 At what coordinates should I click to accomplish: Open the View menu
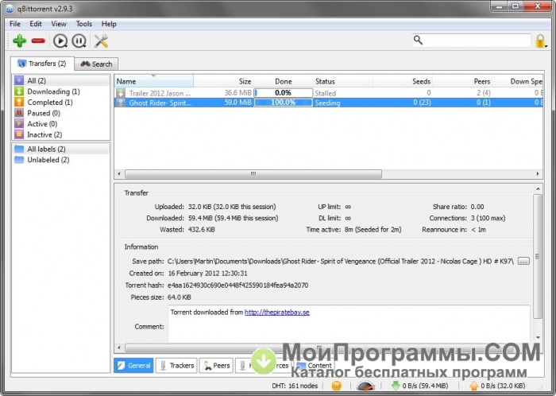(59, 24)
